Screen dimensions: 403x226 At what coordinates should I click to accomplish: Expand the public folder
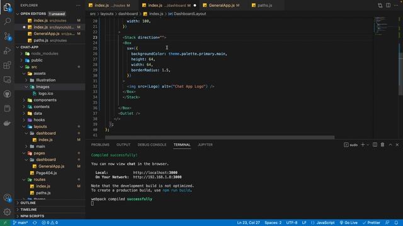[x=37, y=60]
